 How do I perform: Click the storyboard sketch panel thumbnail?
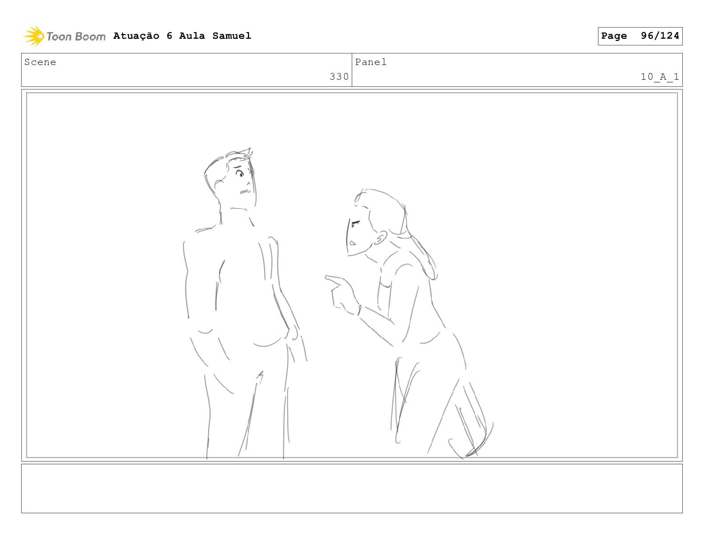pos(352,275)
